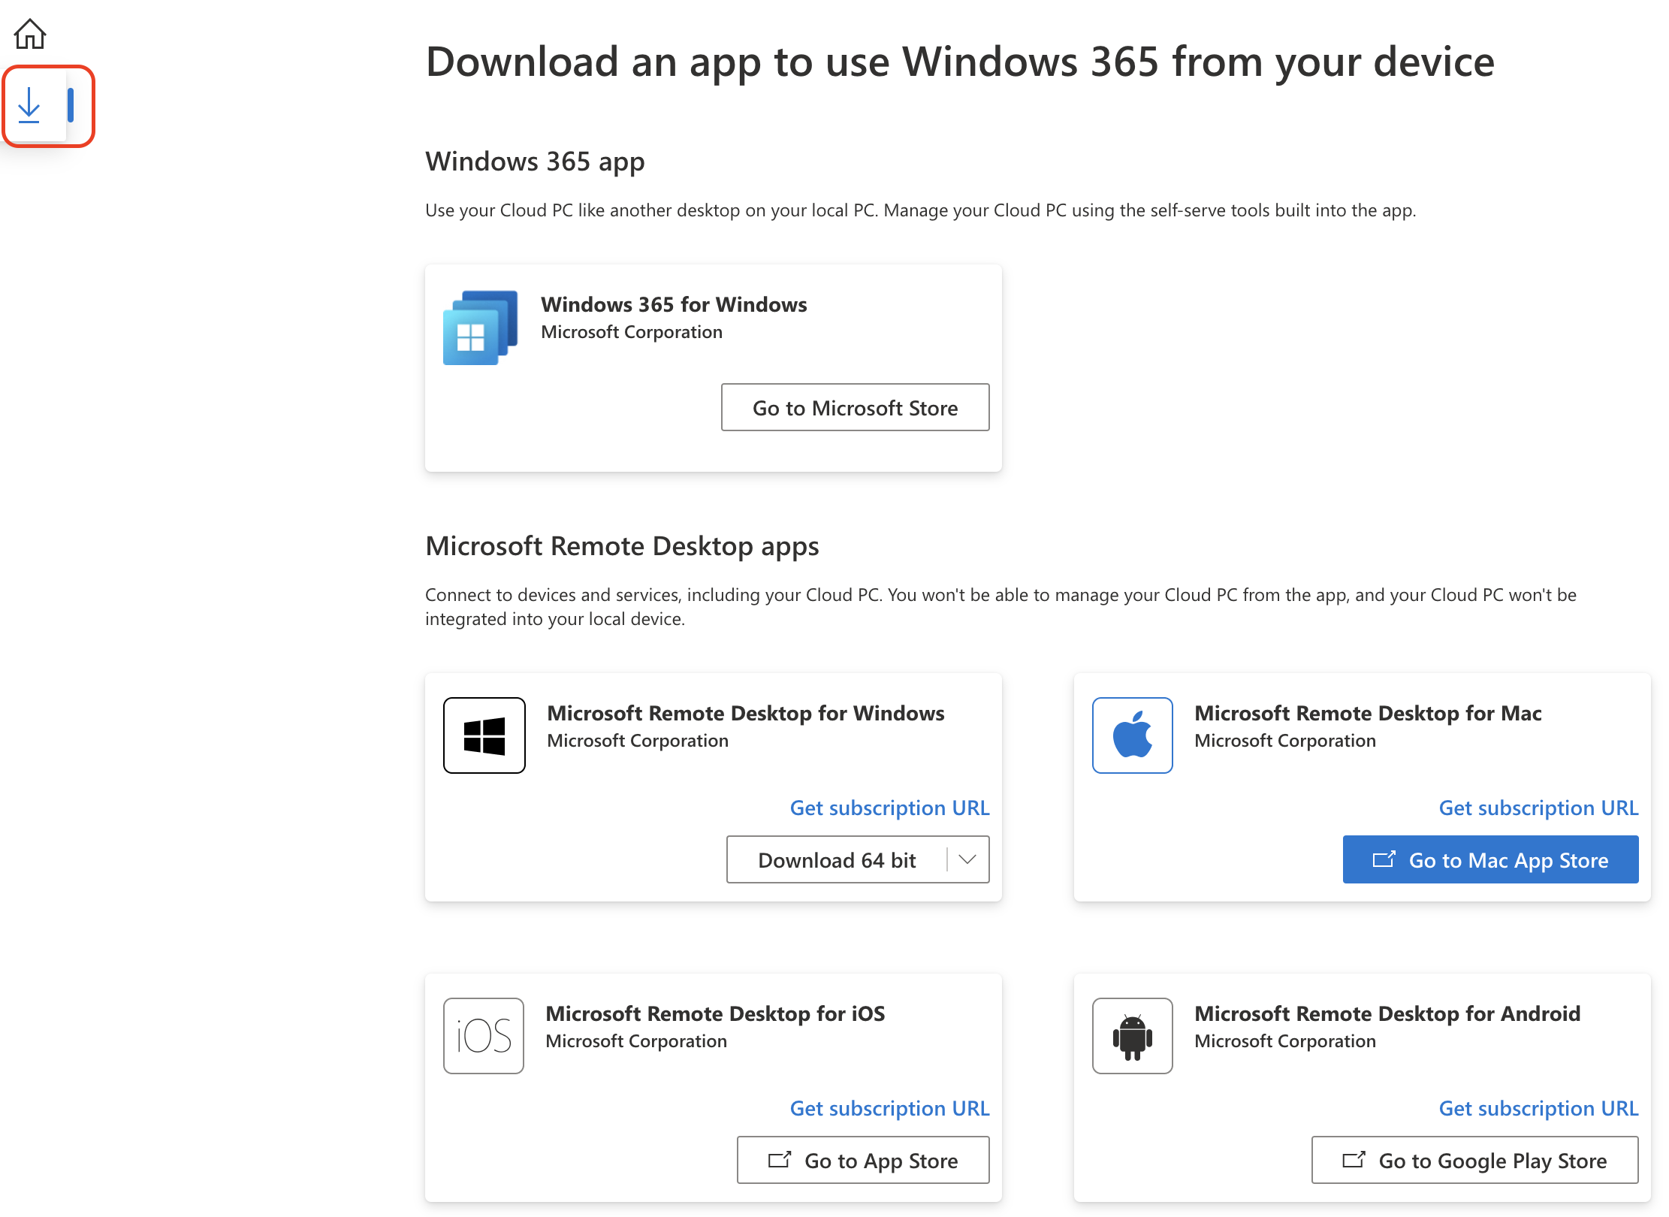Click 'Microsoft Corporation' under Windows 365 for Windows
Screen dimensions: 1669x1217
click(632, 332)
